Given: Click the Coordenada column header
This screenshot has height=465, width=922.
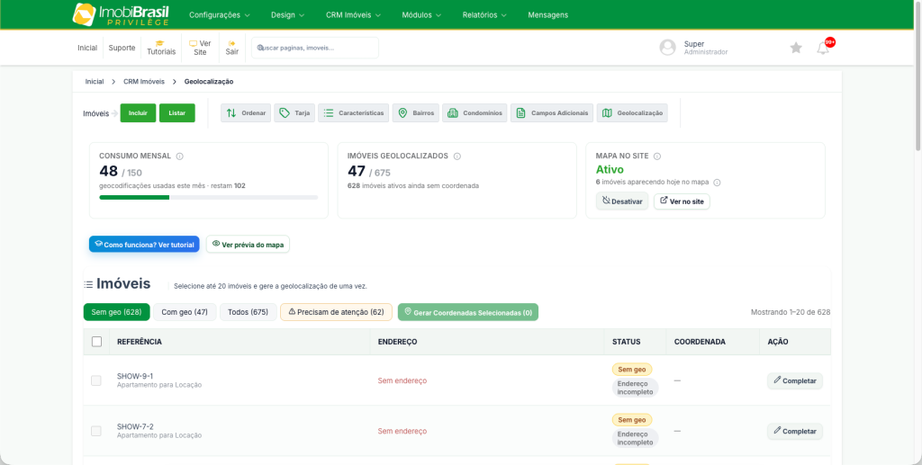Looking at the screenshot, I should point(700,342).
